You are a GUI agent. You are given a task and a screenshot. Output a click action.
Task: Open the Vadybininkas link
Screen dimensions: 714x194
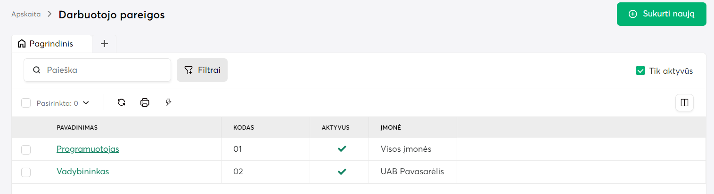[x=82, y=171]
